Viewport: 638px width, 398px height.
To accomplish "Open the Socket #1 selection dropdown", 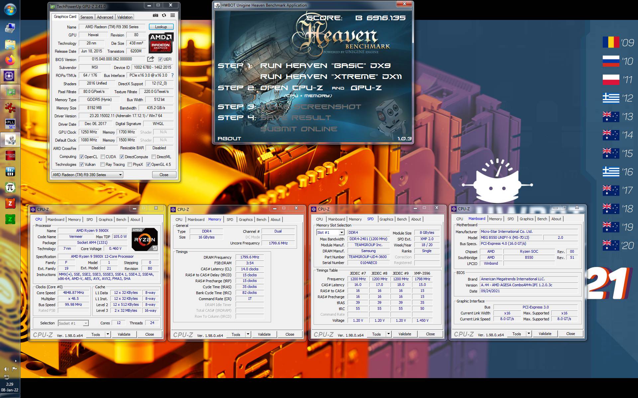I will pos(73,323).
